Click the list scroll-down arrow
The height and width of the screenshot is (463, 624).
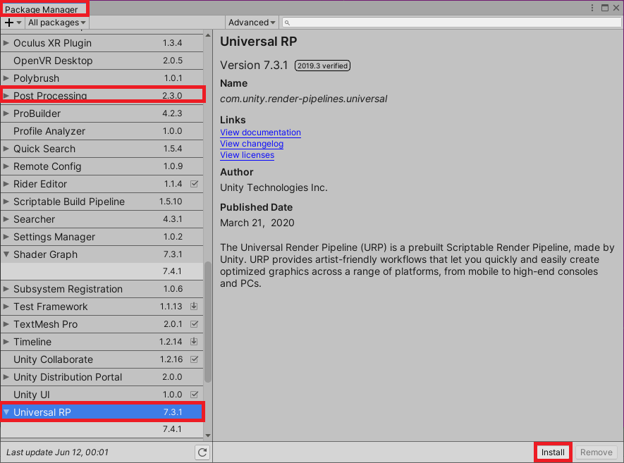point(208,436)
